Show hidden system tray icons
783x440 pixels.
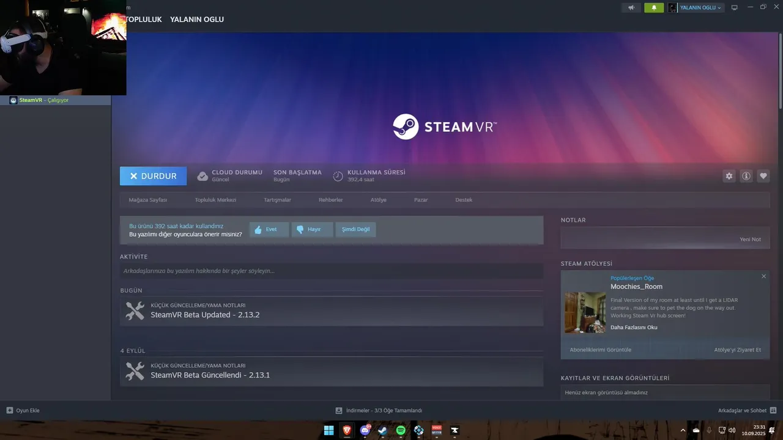click(683, 430)
